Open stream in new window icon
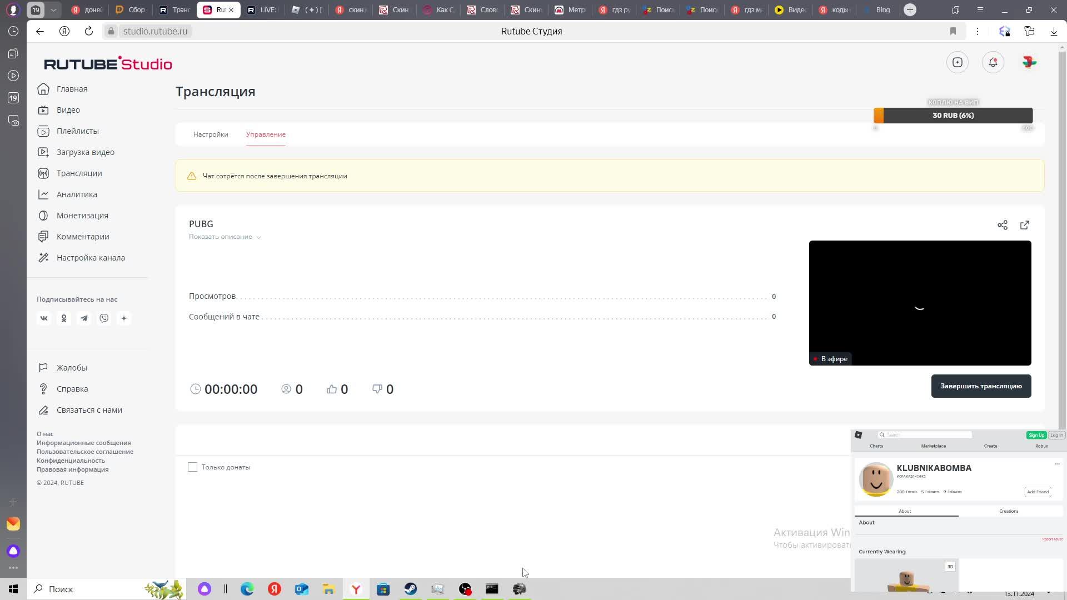Image resolution: width=1067 pixels, height=600 pixels. (1024, 225)
